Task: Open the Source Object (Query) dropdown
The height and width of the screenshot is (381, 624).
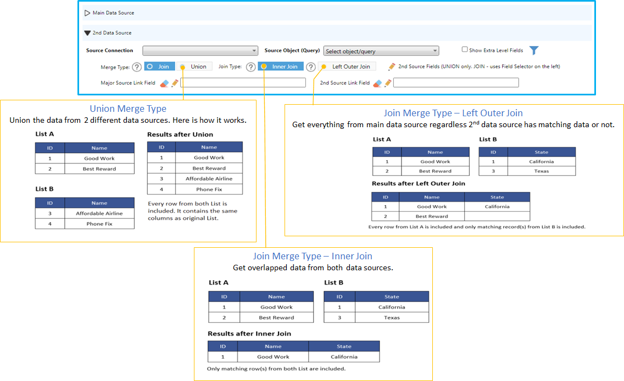Action: click(381, 51)
